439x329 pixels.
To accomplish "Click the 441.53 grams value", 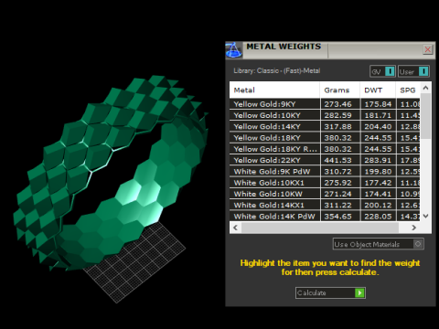I will pos(337,160).
